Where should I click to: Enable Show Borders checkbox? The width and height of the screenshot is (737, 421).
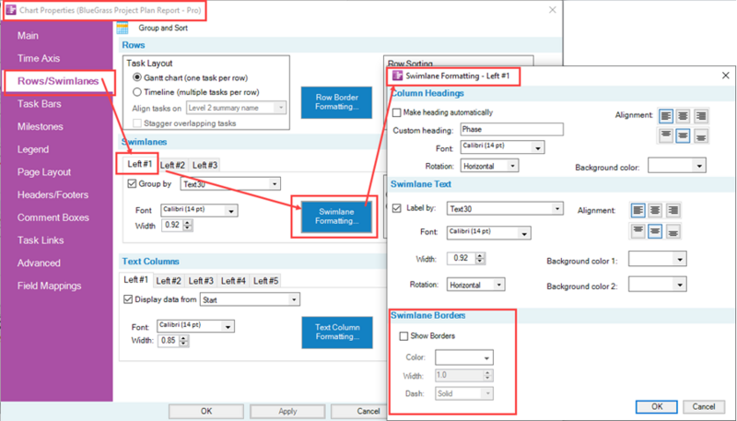[404, 336]
